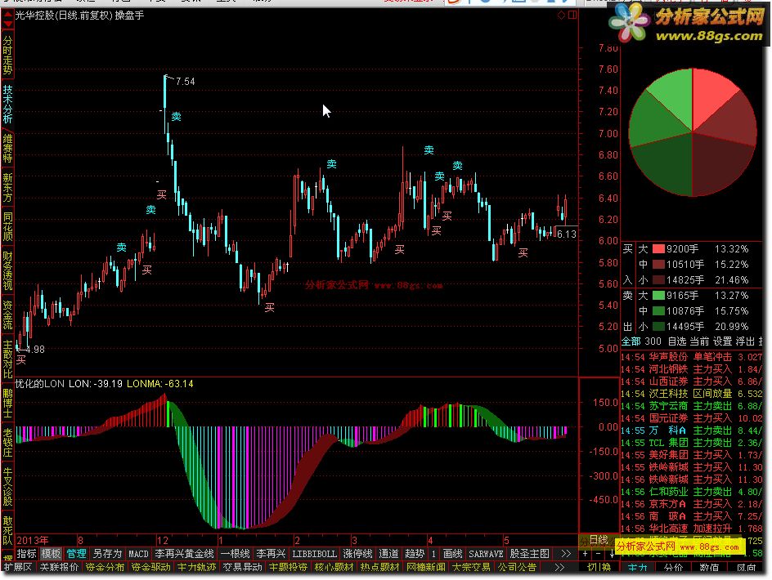
Task: Open the 资金流 sidebar tab
Action: tap(7, 315)
